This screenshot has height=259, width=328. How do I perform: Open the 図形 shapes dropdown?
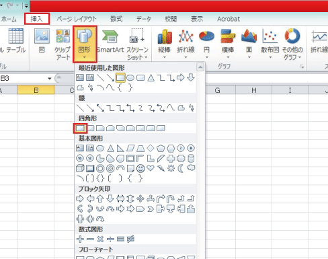point(85,44)
